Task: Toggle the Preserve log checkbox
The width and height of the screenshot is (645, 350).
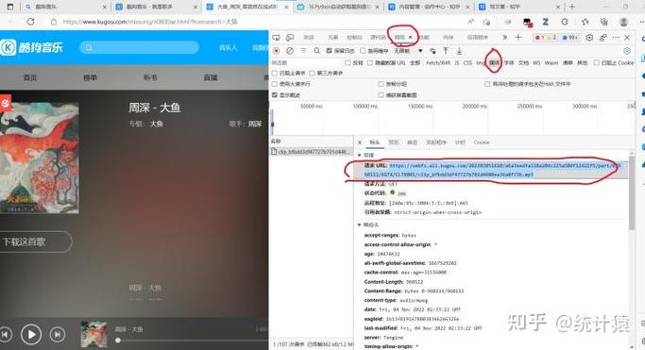Action: pyautogui.click(x=329, y=51)
